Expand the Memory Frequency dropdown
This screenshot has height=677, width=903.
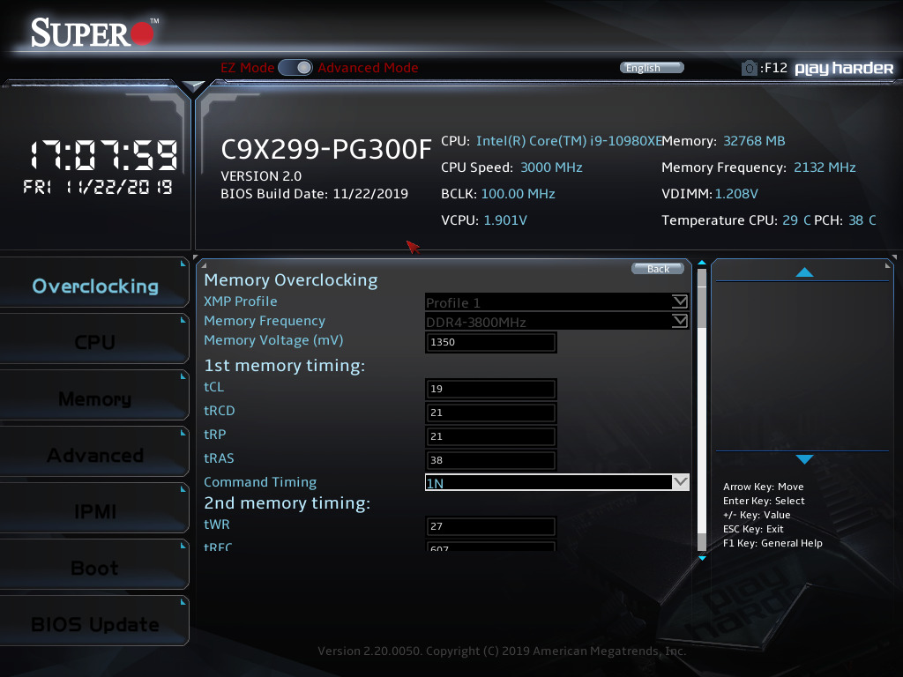click(680, 321)
